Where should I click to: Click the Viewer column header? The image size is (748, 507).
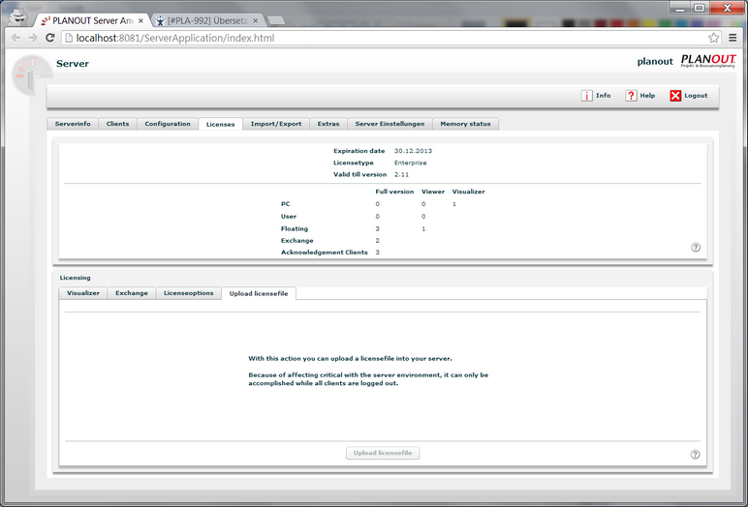click(x=433, y=192)
